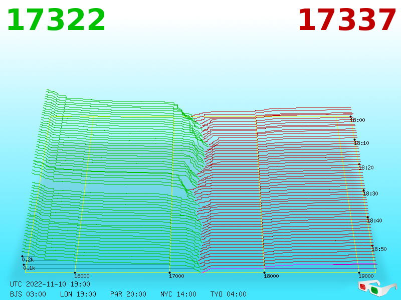Viewport: 401px width, 300px height.
Task: Click the BJS 03:00 clock
Action: [28, 294]
